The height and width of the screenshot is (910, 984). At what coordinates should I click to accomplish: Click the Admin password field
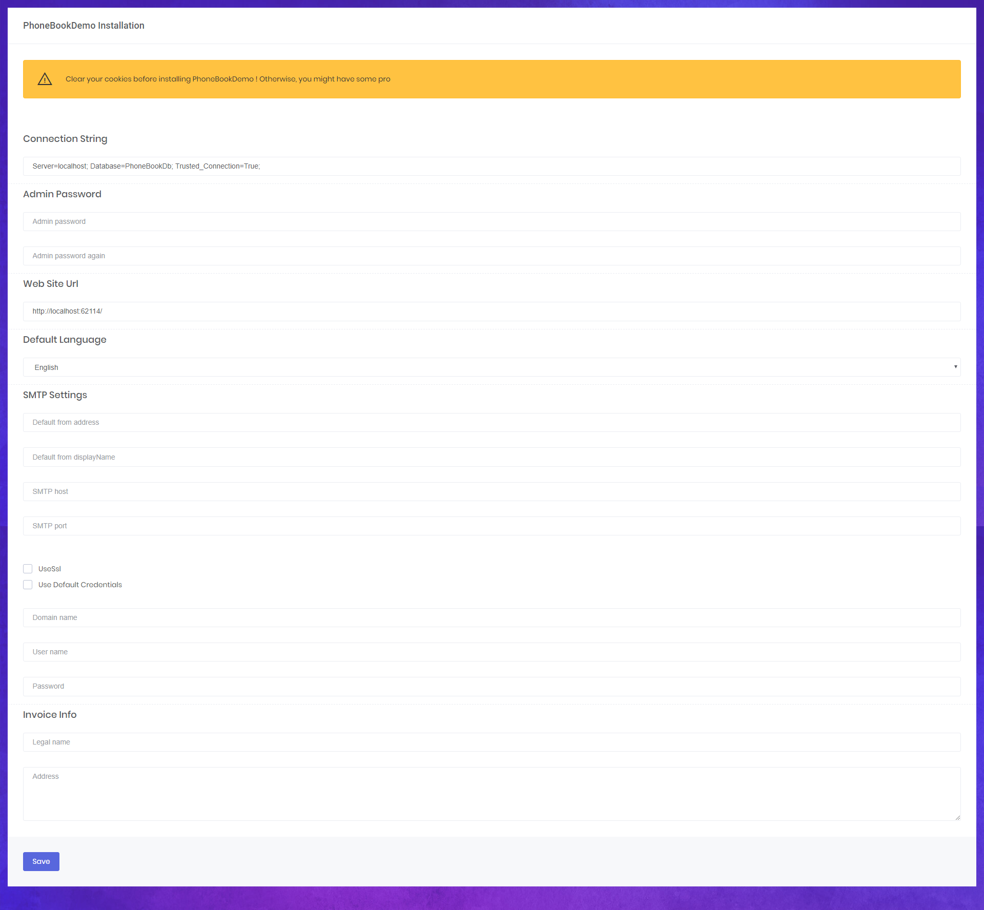pyautogui.click(x=491, y=221)
